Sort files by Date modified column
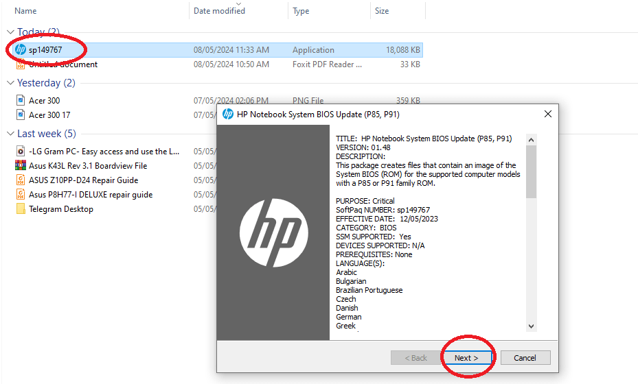638x384 pixels. (x=219, y=11)
